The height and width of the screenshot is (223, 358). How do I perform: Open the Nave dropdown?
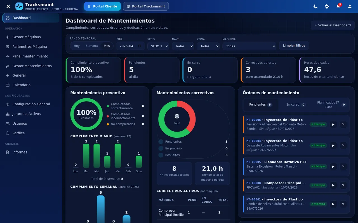pyautogui.click(x=183, y=46)
